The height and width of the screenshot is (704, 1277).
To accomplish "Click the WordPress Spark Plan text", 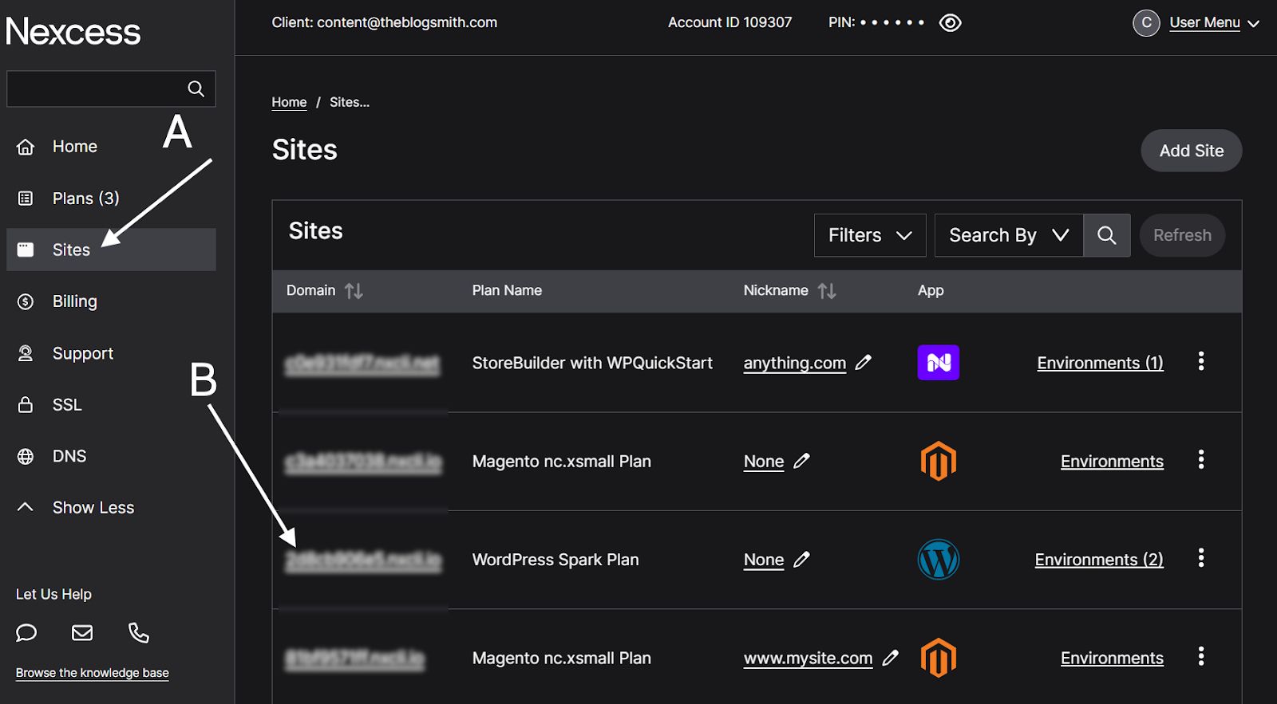I will click(x=555, y=560).
